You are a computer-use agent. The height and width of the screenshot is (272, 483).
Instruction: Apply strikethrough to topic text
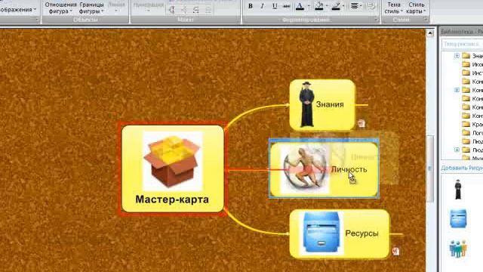287,6
